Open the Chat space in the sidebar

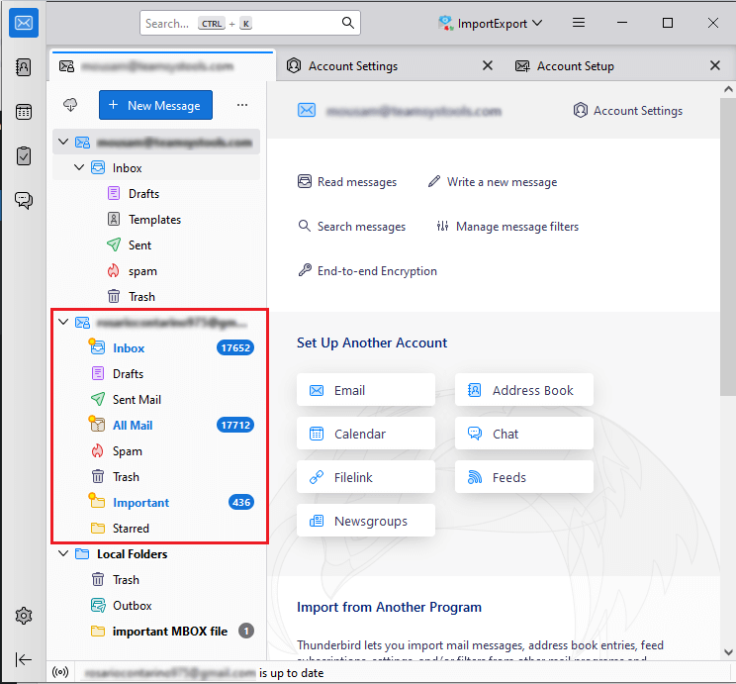tap(24, 201)
